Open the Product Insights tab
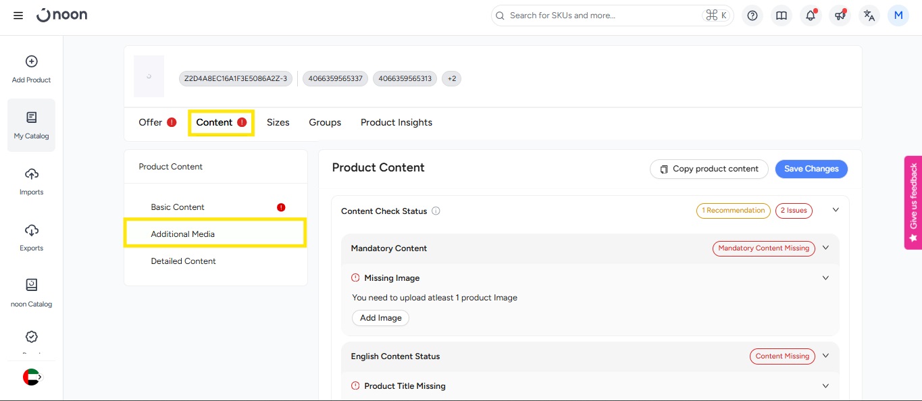Screen dimensions: 922x401 click(396, 122)
